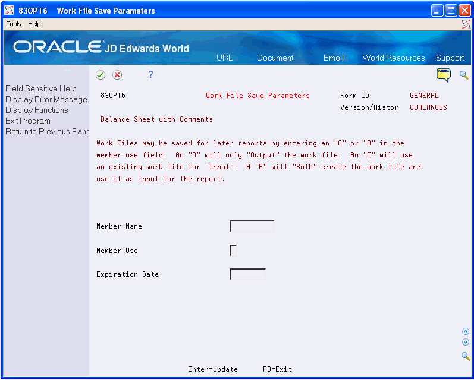Focus the Member Name input field
474x380 pixels.
pos(252,226)
